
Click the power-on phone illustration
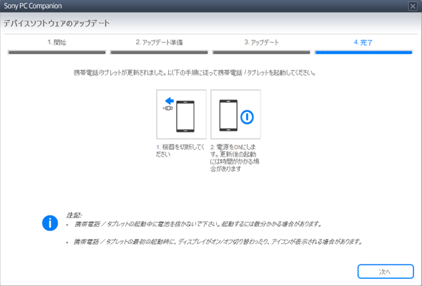tap(236, 114)
